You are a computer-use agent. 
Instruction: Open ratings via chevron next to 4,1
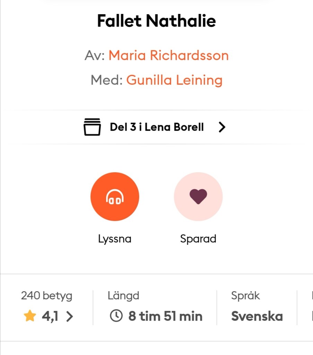coord(70,316)
